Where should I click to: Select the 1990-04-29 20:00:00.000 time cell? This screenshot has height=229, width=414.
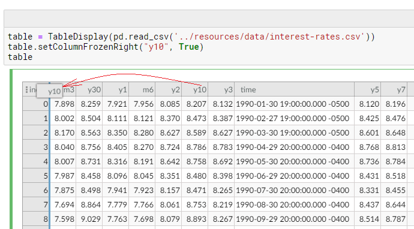295,147
